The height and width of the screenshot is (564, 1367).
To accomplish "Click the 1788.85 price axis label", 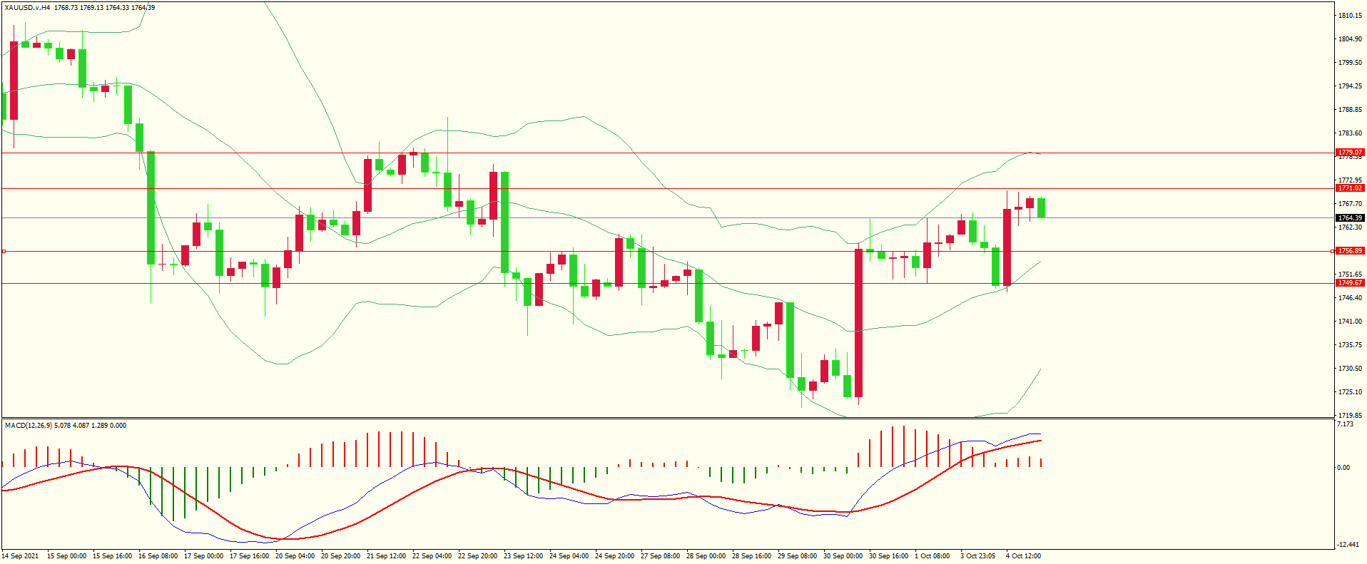I will click(x=1350, y=110).
